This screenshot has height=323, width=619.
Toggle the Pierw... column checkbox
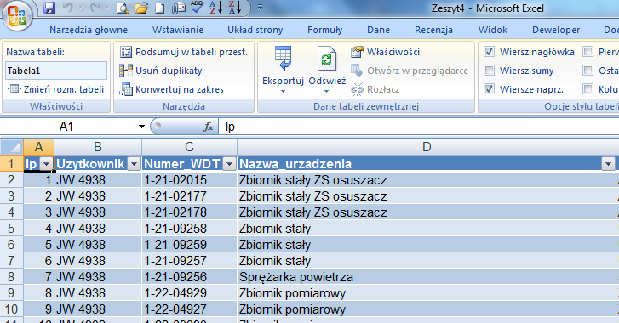588,52
